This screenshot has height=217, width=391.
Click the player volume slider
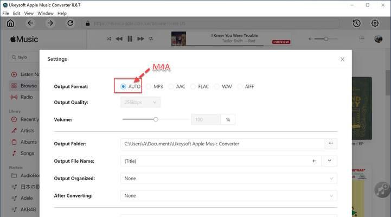[x=326, y=39]
